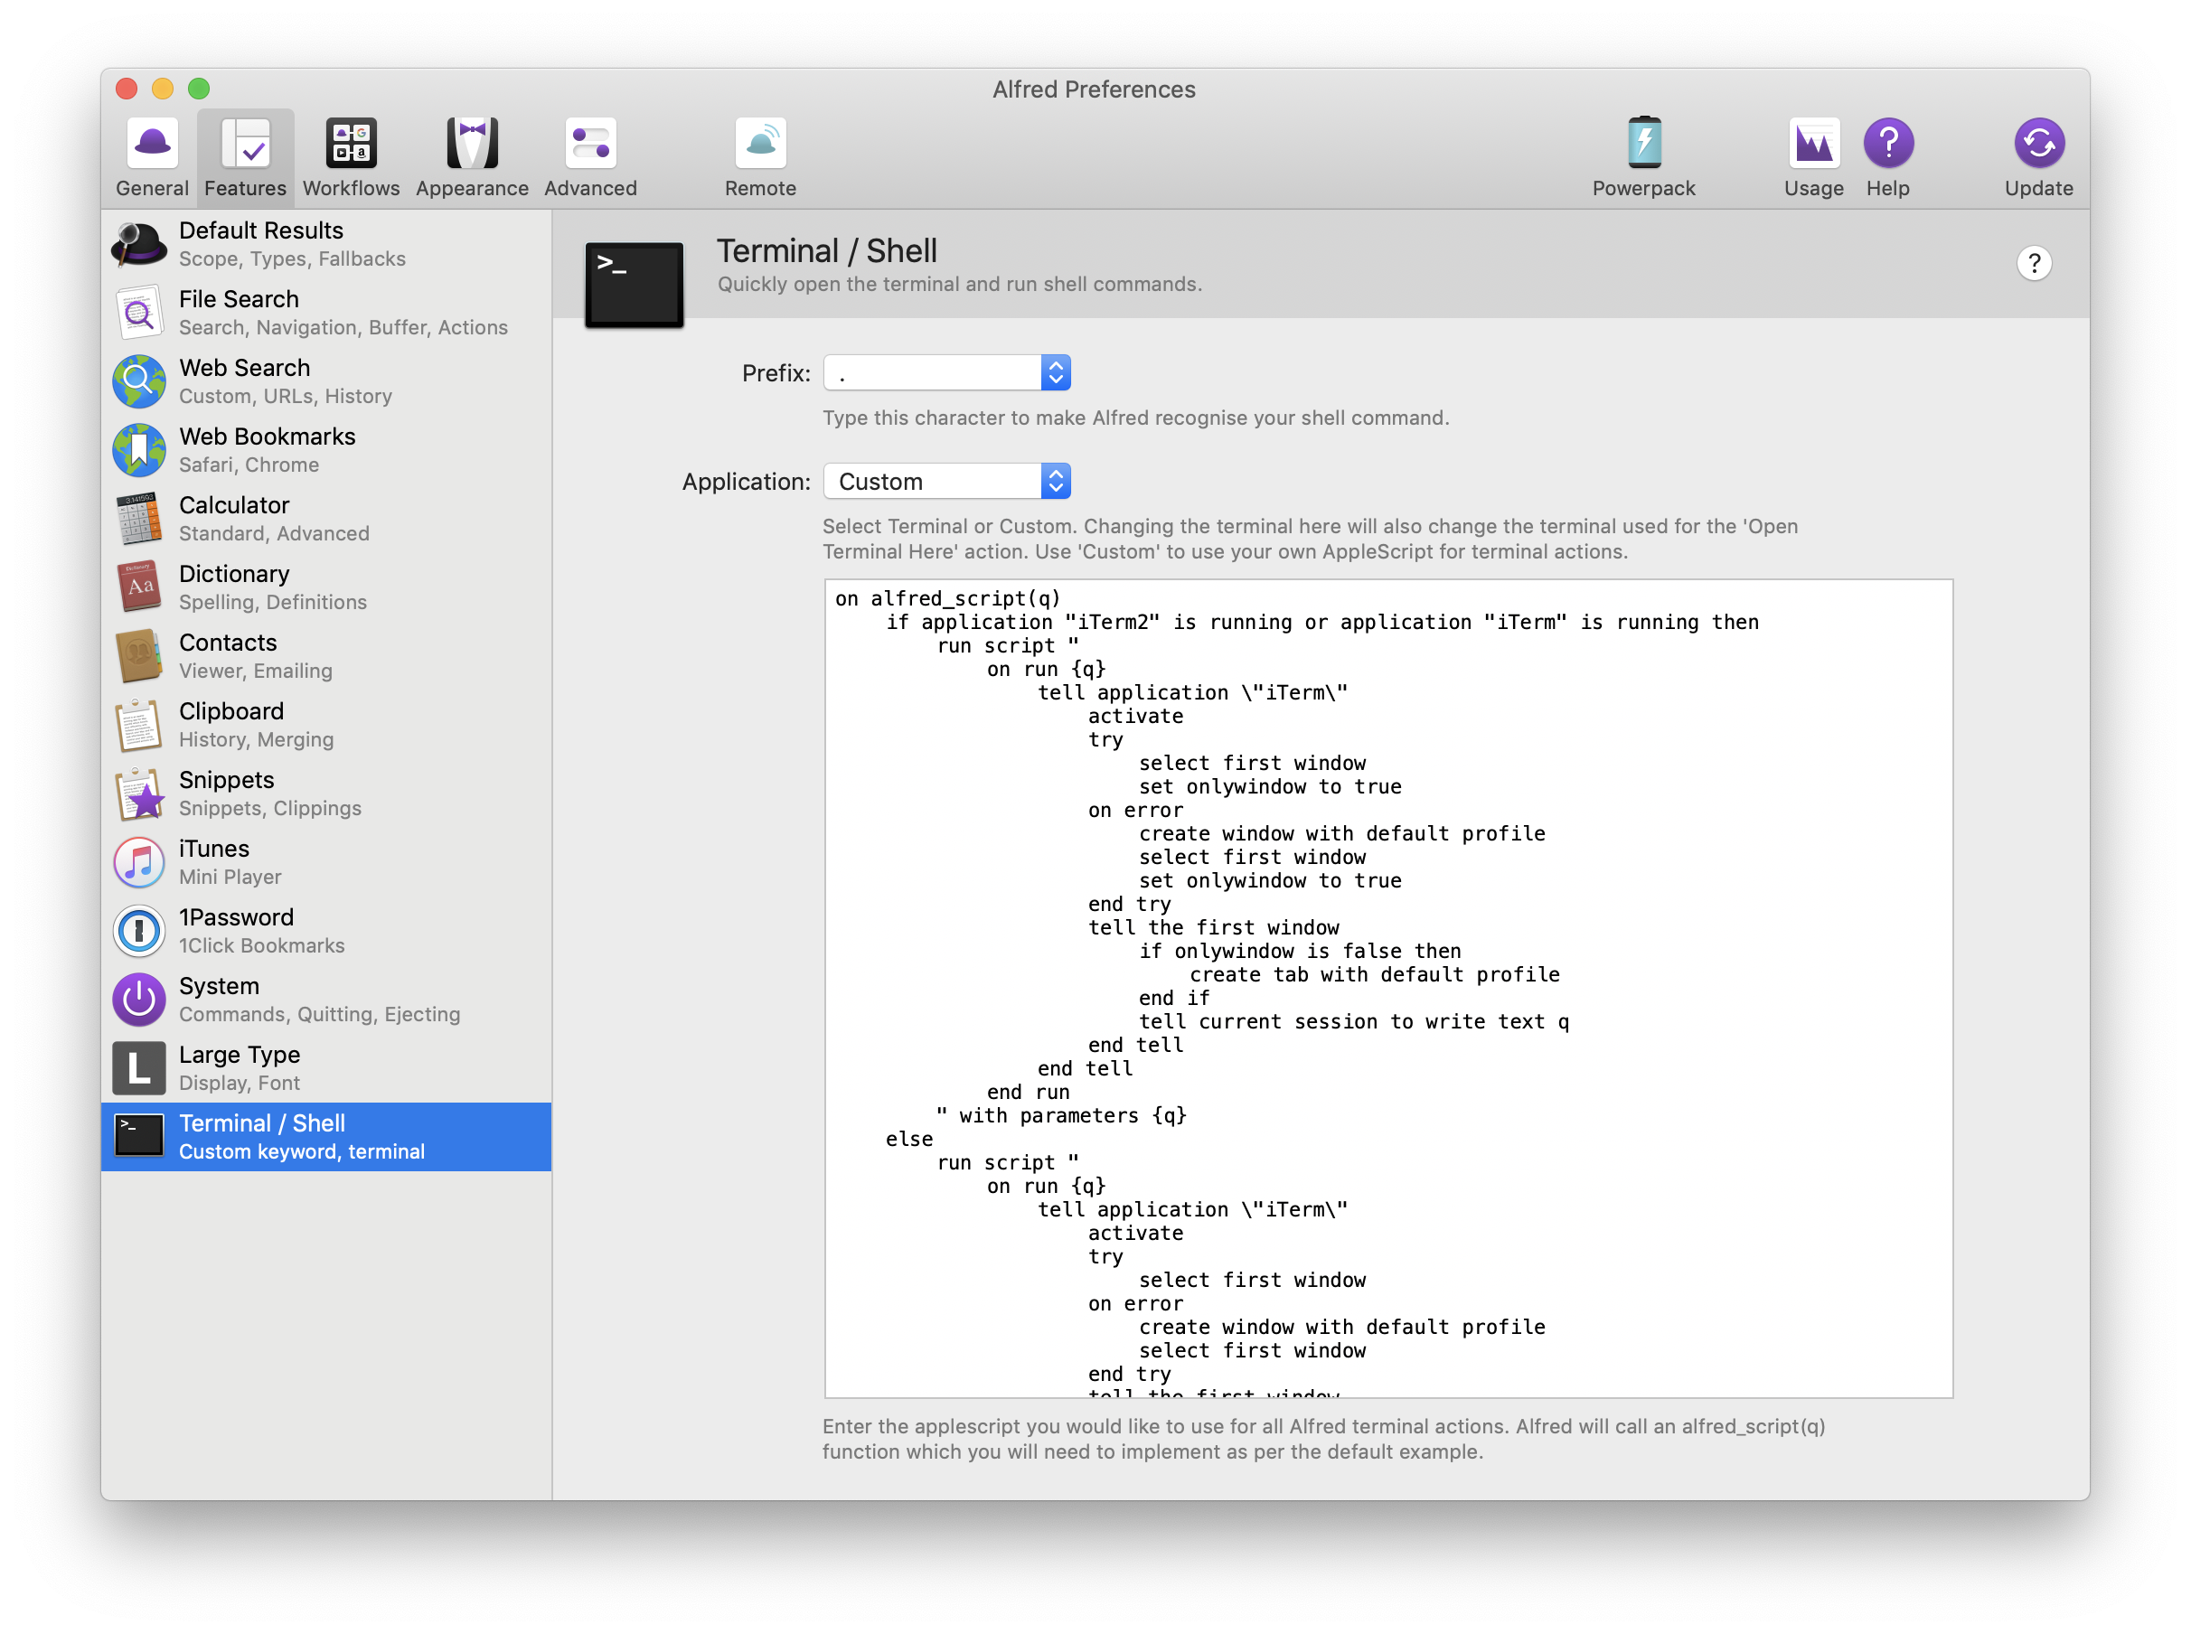Select 'History, Merging' subtitle row
Viewport: 2191px width, 1634px height.
256,740
